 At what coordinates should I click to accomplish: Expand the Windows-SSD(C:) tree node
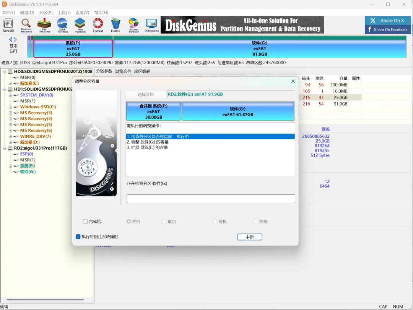10,107
